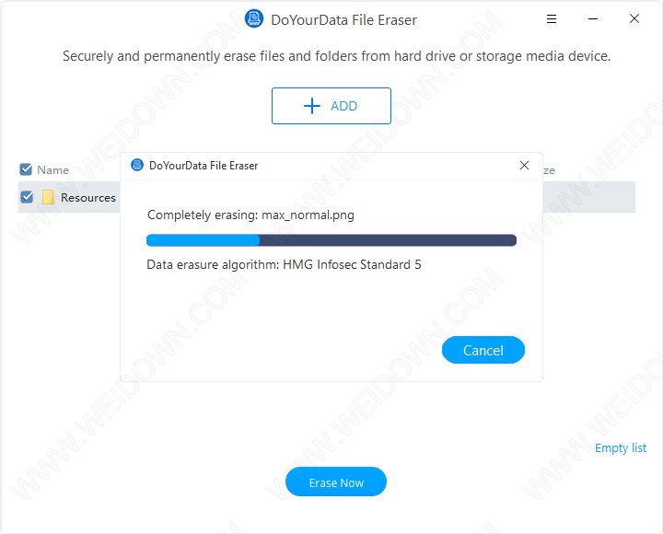
Task: Select the Resources row text
Action: pos(88,197)
